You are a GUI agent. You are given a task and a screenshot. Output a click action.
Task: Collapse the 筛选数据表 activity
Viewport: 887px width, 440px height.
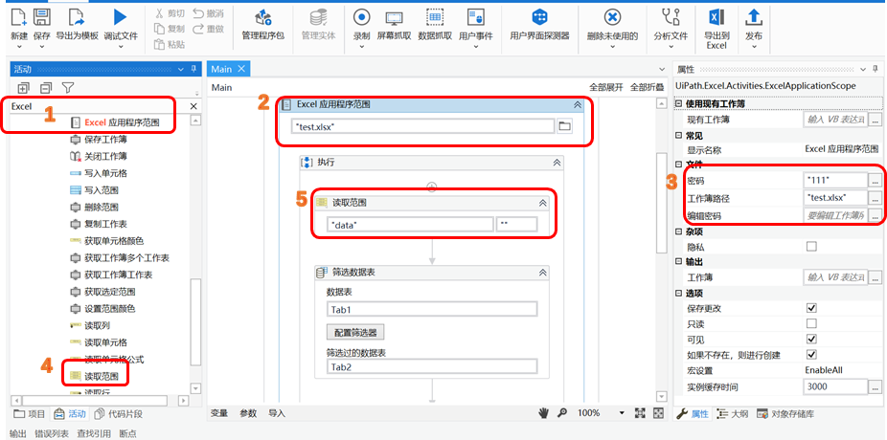click(542, 273)
